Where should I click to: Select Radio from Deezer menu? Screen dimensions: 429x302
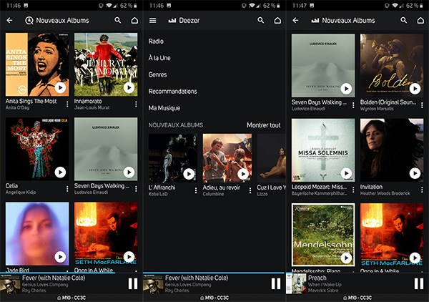point(156,42)
